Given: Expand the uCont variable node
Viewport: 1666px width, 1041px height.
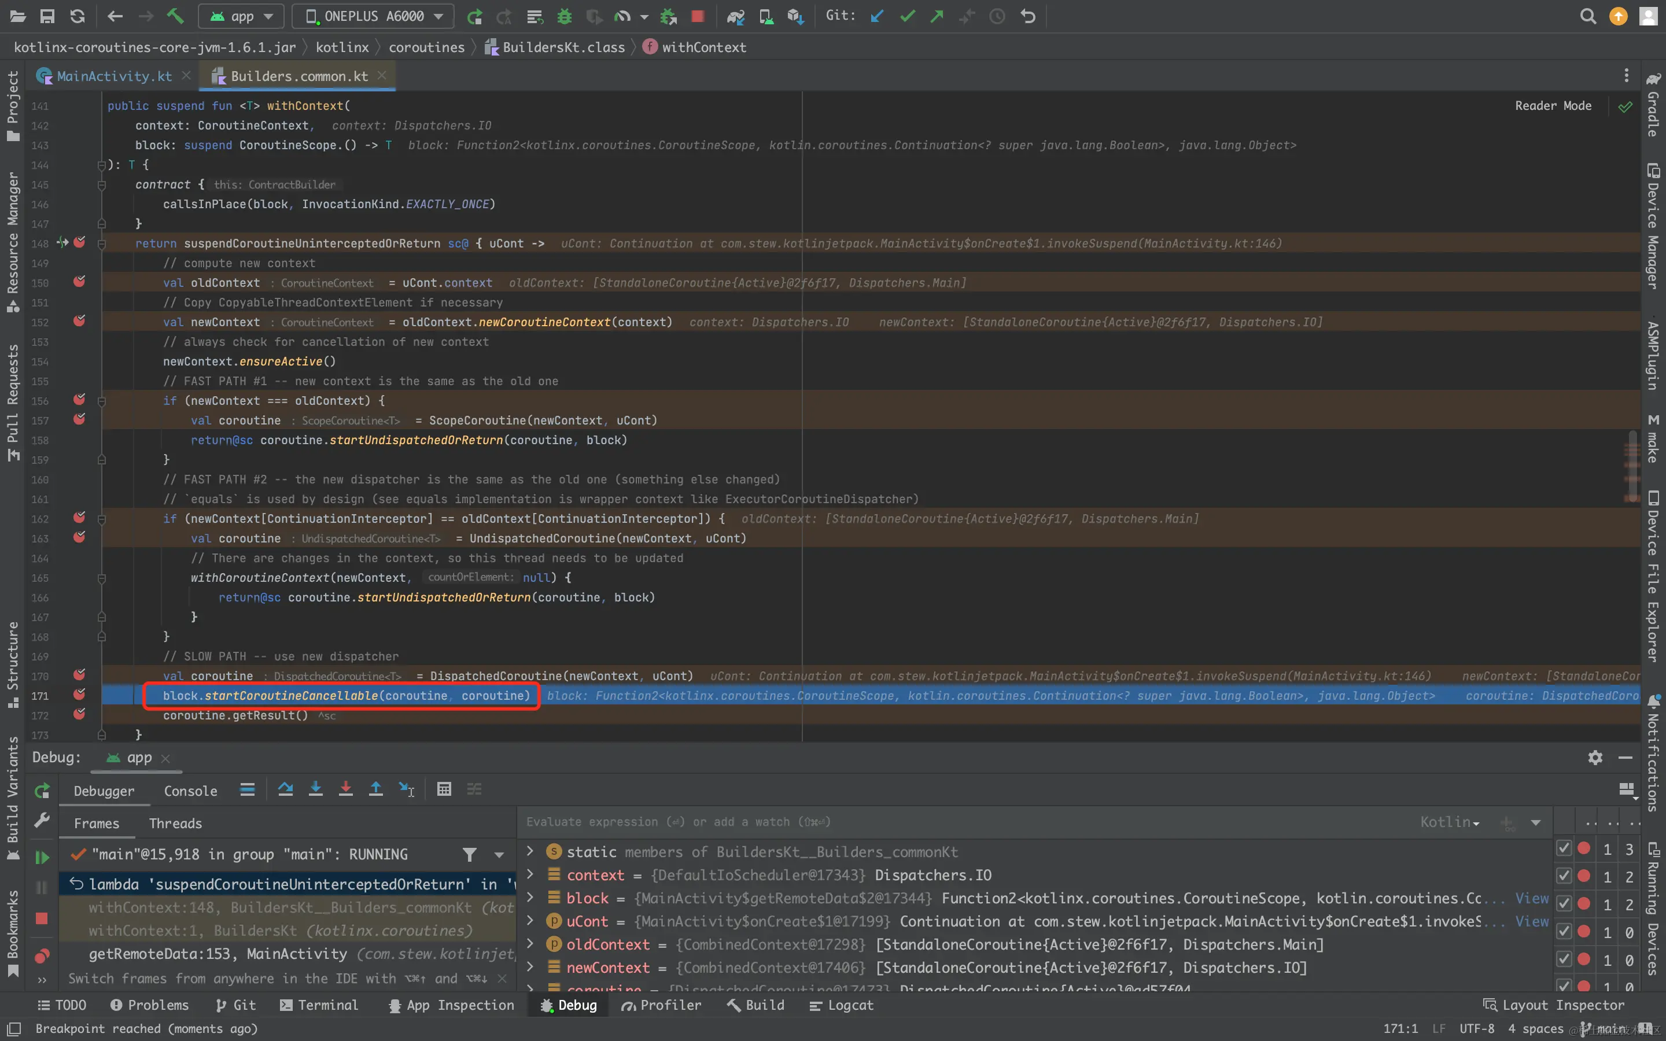Looking at the screenshot, I should pos(530,921).
